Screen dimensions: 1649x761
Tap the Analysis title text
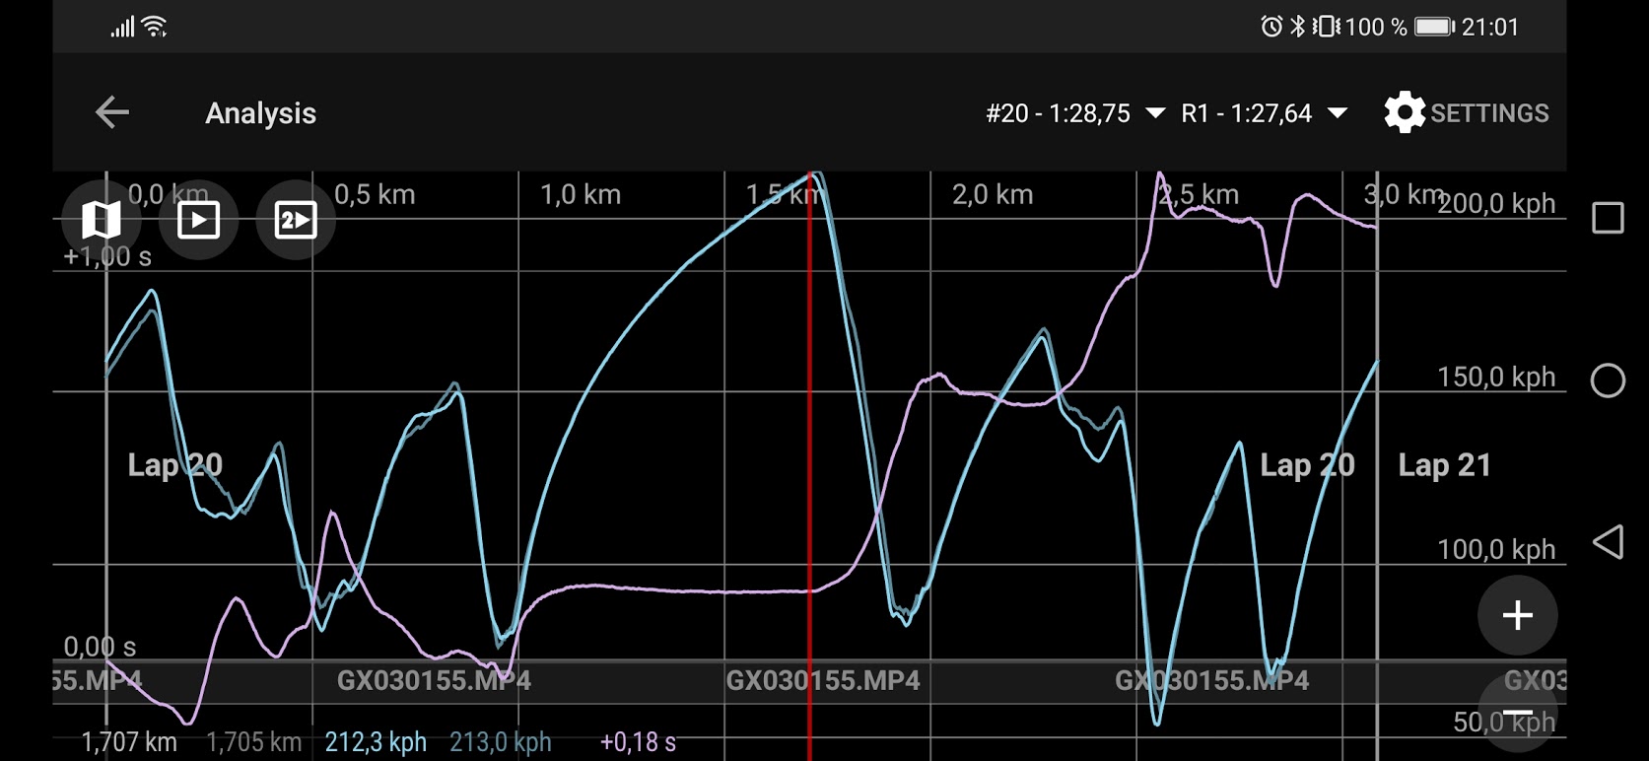point(260,113)
